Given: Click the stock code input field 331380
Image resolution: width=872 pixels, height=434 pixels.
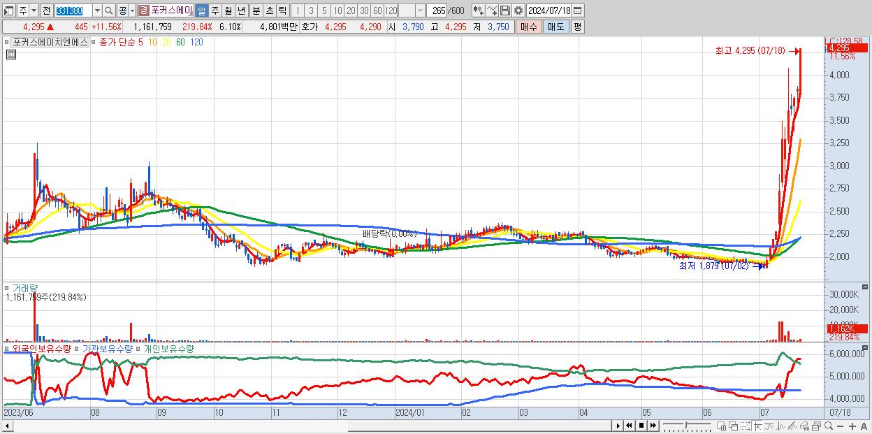Looking at the screenshot, I should point(73,10).
